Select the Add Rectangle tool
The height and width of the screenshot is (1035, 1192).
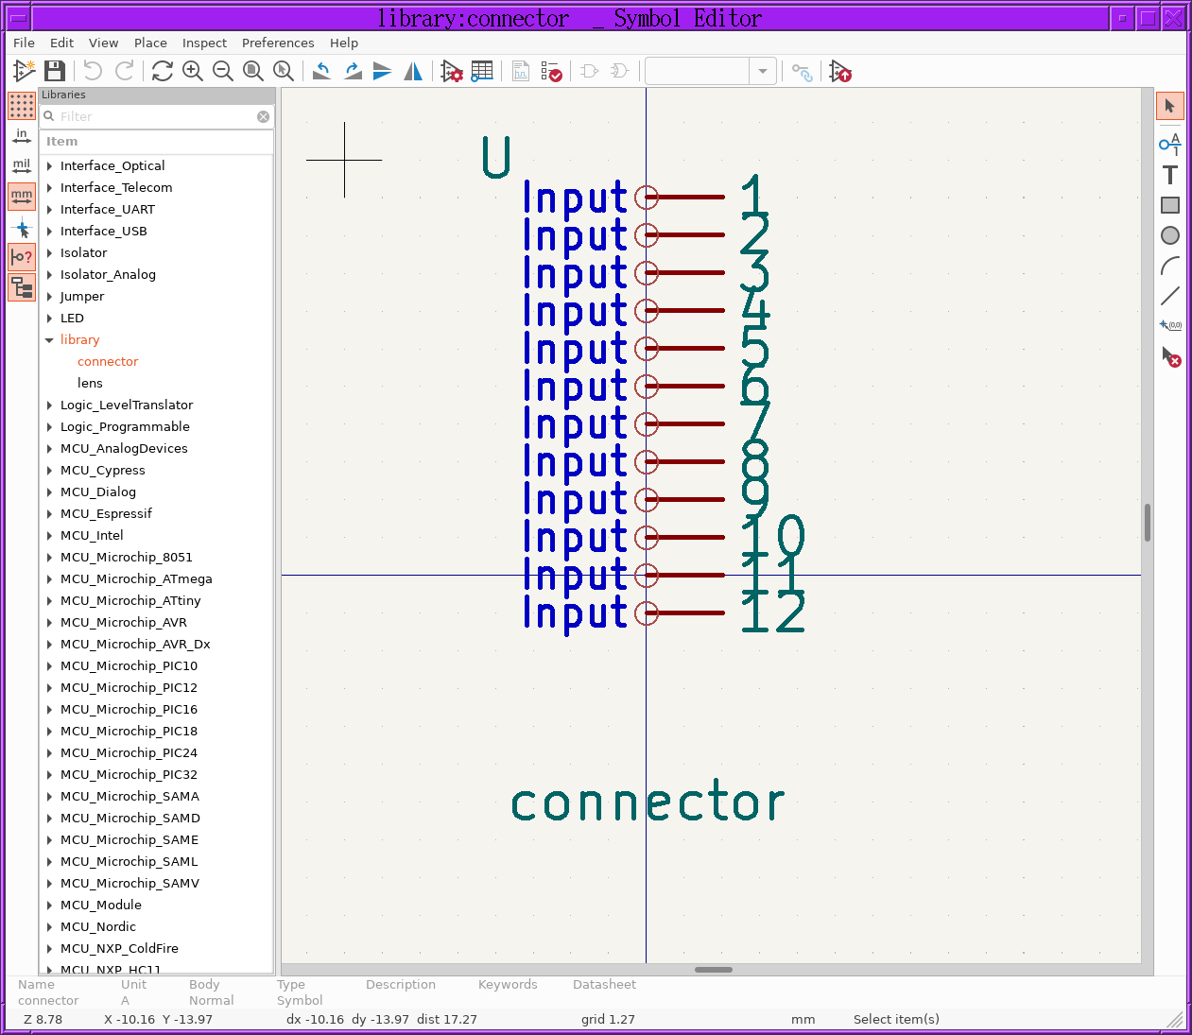point(1170,204)
